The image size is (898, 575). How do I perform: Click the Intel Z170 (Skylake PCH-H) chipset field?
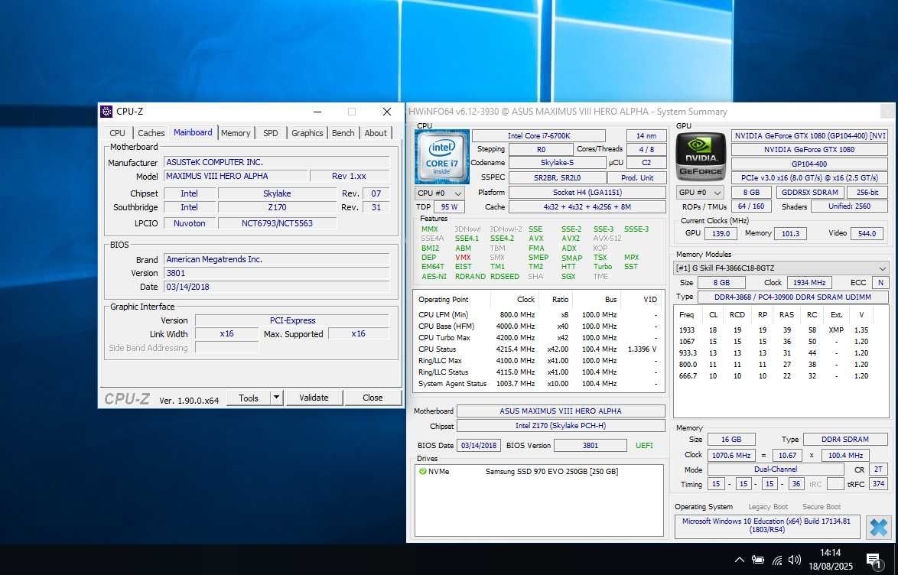tap(561, 426)
